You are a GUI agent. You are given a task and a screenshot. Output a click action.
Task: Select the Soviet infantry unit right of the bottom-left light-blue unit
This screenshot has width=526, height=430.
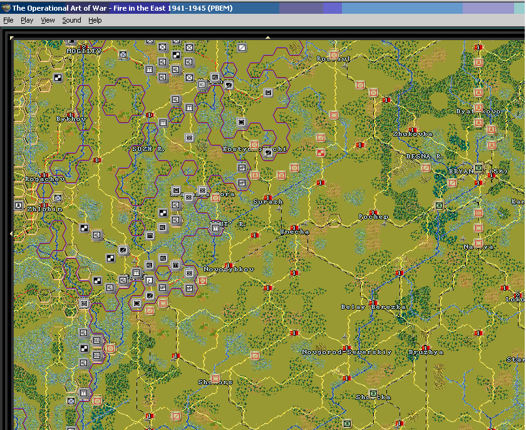click(97, 401)
